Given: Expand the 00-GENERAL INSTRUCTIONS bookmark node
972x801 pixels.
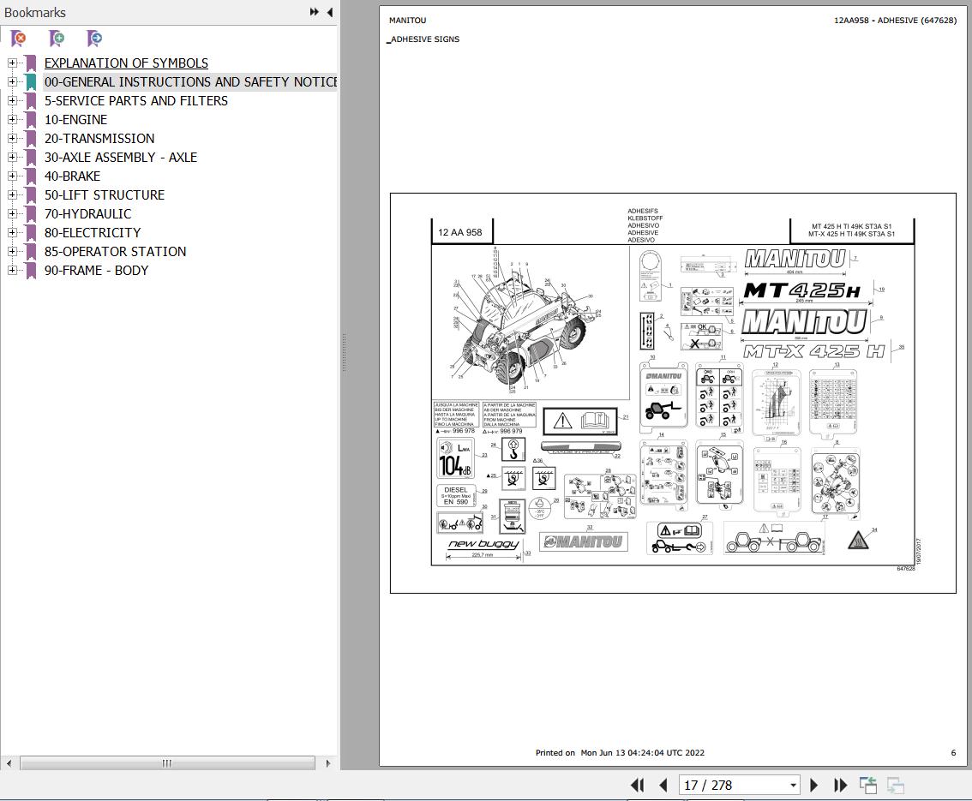Looking at the screenshot, I should tap(12, 81).
